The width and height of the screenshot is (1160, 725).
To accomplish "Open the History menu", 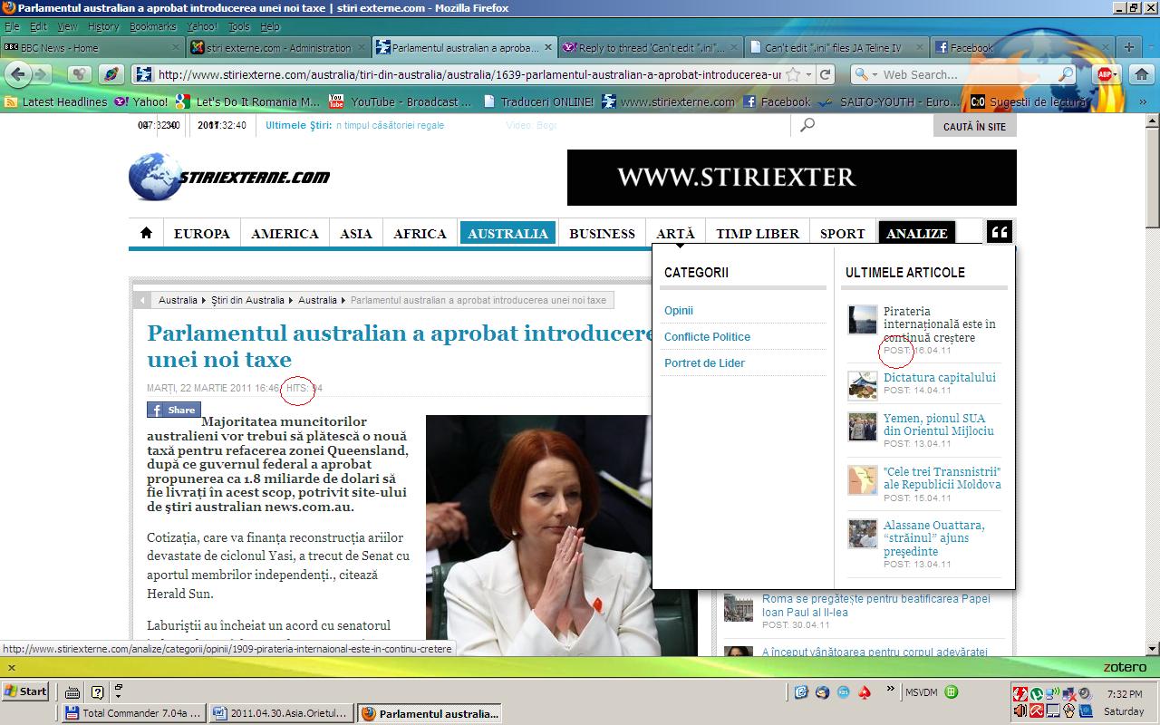I will (103, 27).
